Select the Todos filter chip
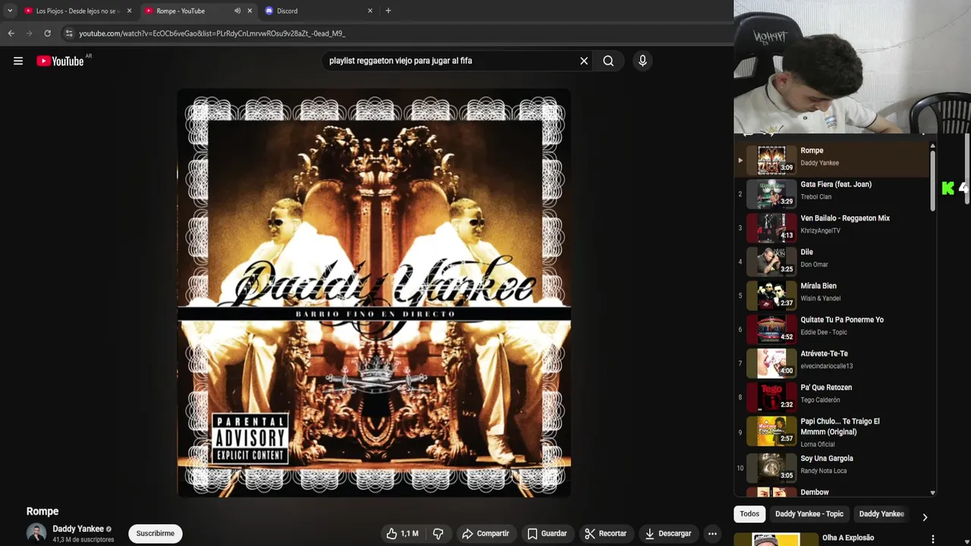 pyautogui.click(x=749, y=514)
